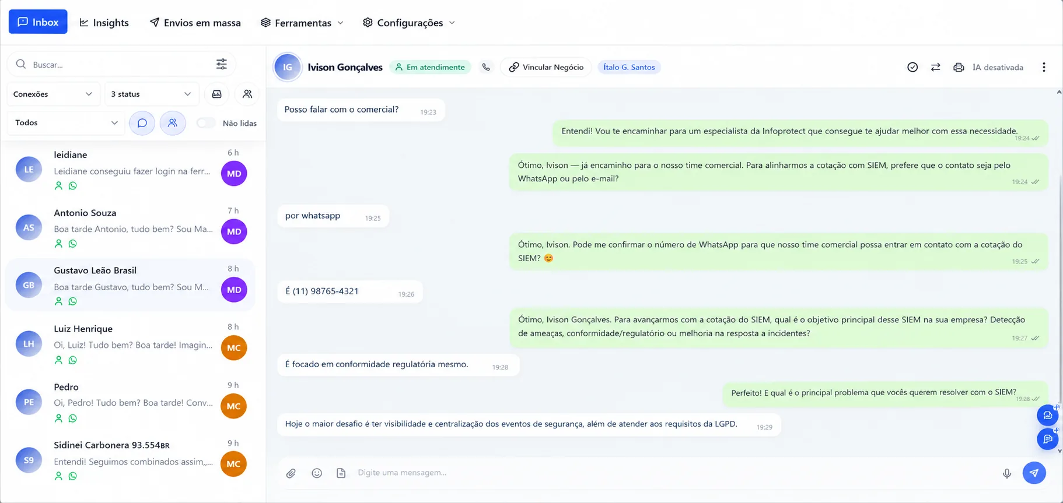Click upper floating chat action button

click(1048, 415)
